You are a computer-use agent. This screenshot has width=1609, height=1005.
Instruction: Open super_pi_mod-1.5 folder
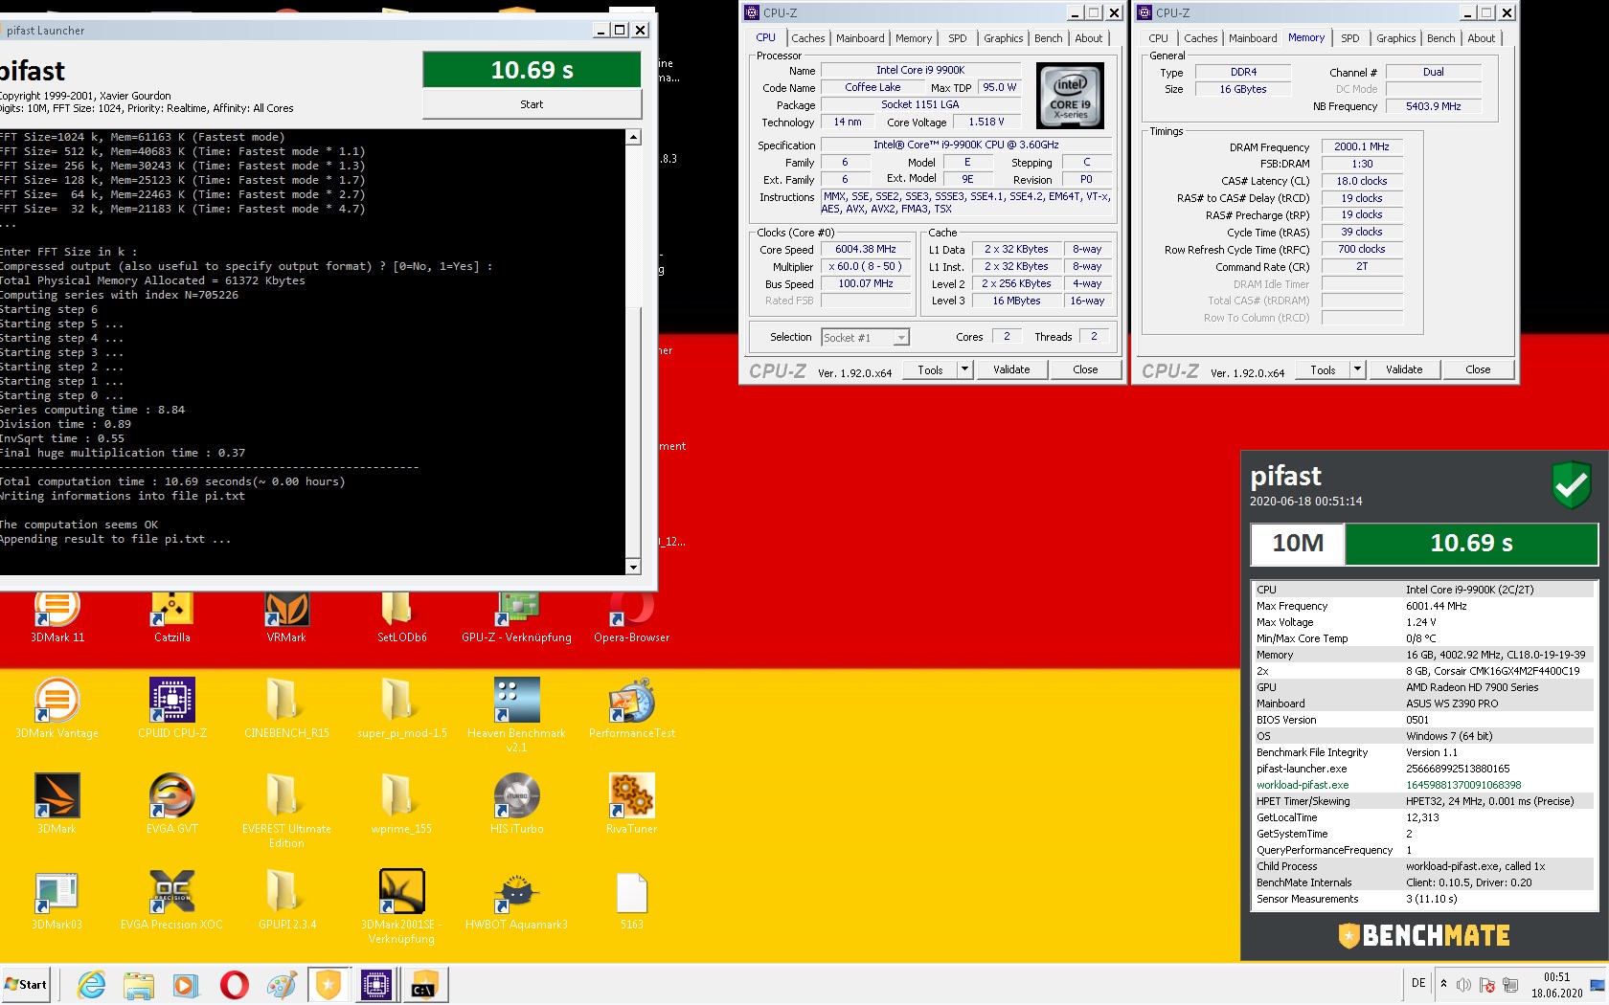point(401,708)
